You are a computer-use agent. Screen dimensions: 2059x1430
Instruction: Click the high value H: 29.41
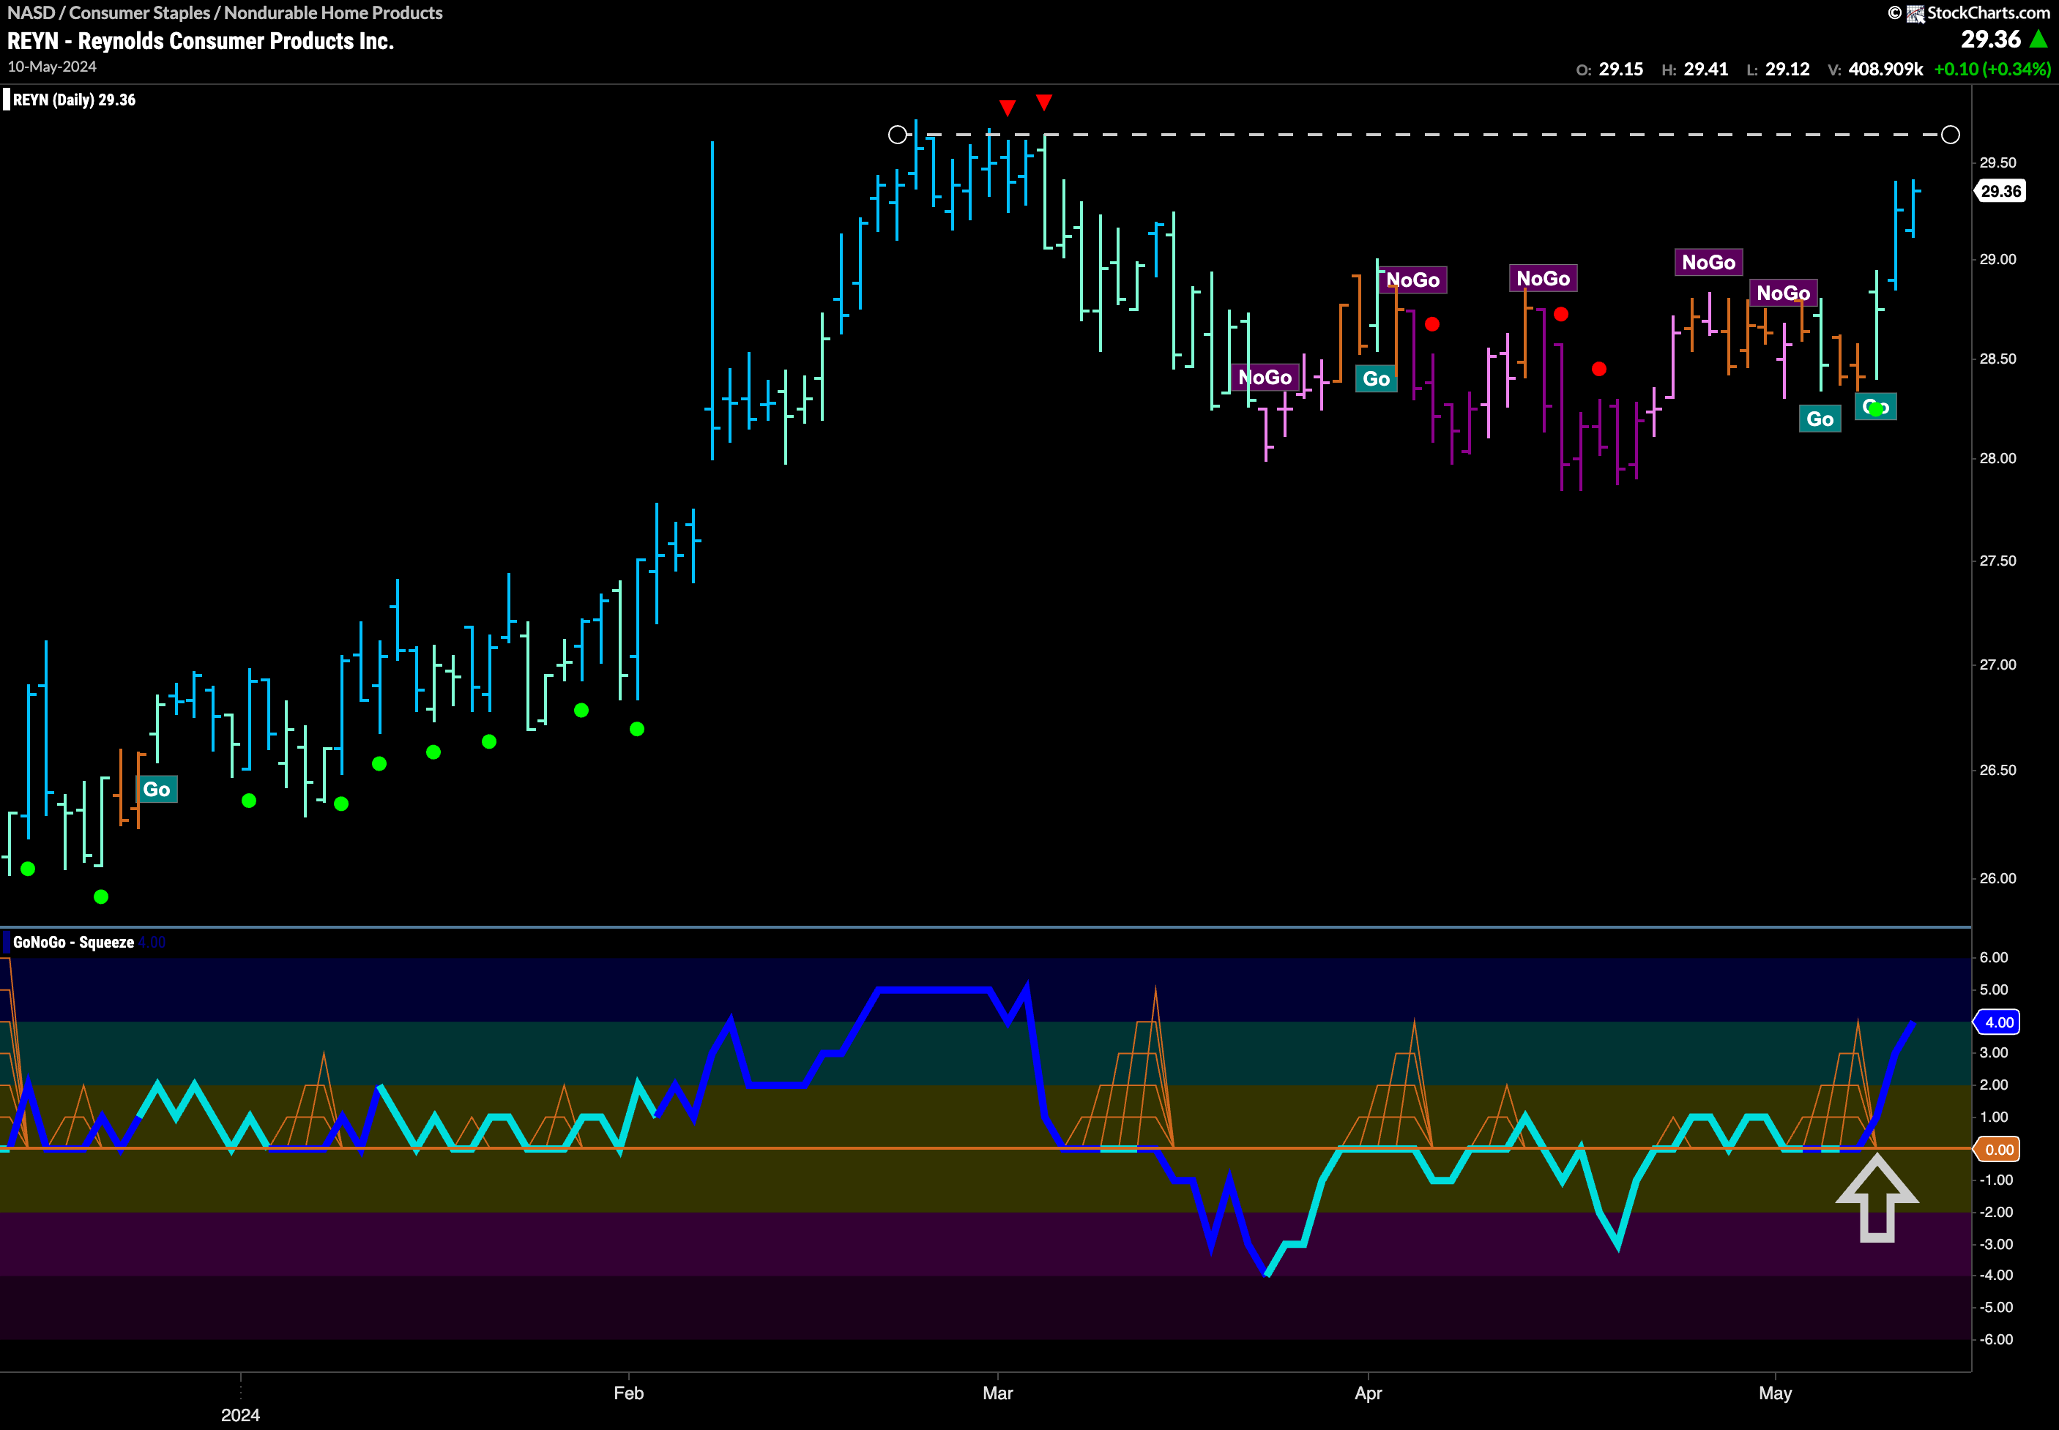pos(1695,69)
